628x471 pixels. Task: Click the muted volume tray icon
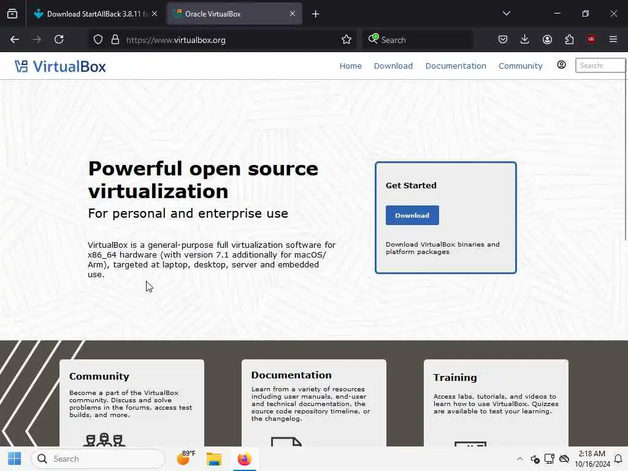tap(535, 459)
